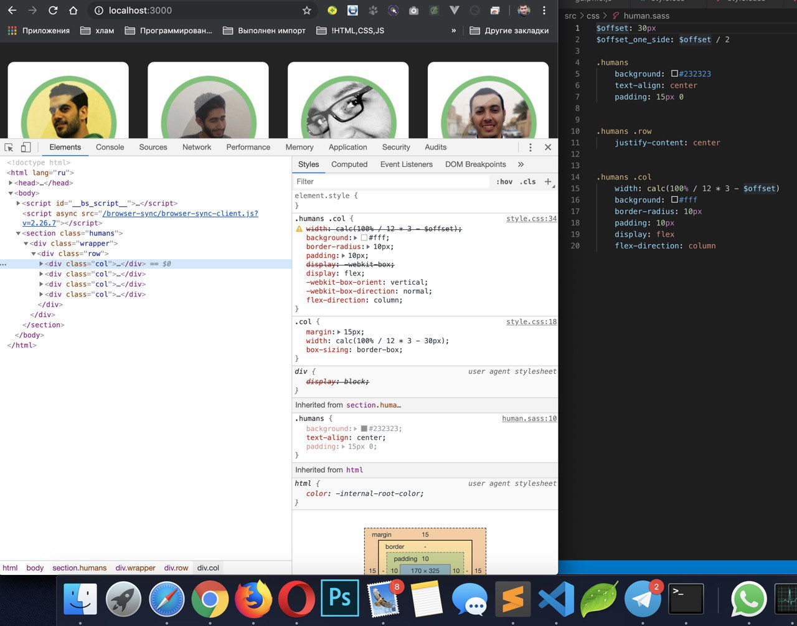Open Photoshop from the dock

pyautogui.click(x=340, y=599)
